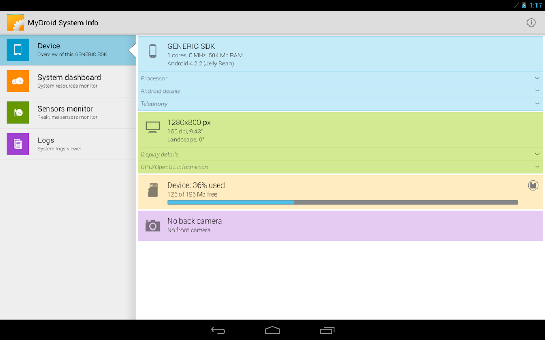Expand Android details
The height and width of the screenshot is (340, 545).
[x=341, y=91]
